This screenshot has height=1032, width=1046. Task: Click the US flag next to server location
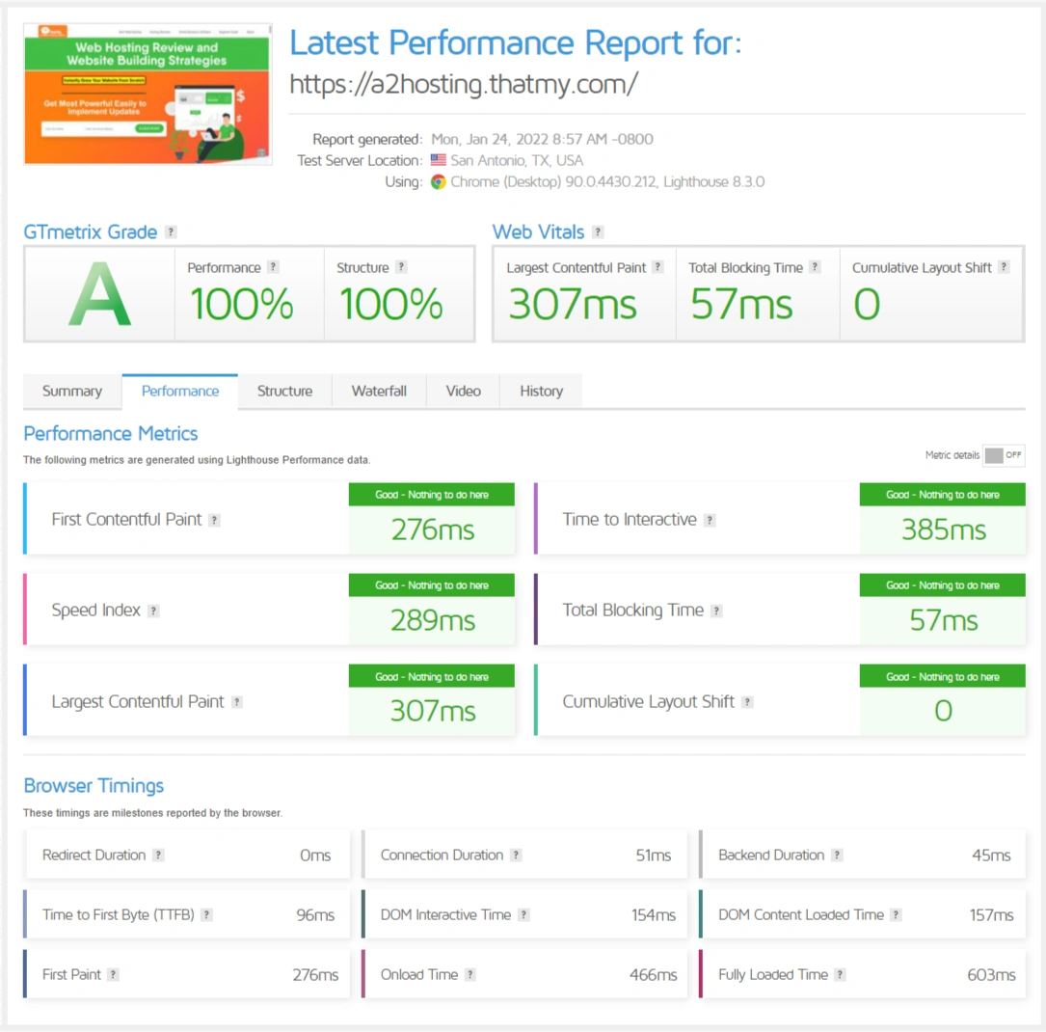(438, 160)
